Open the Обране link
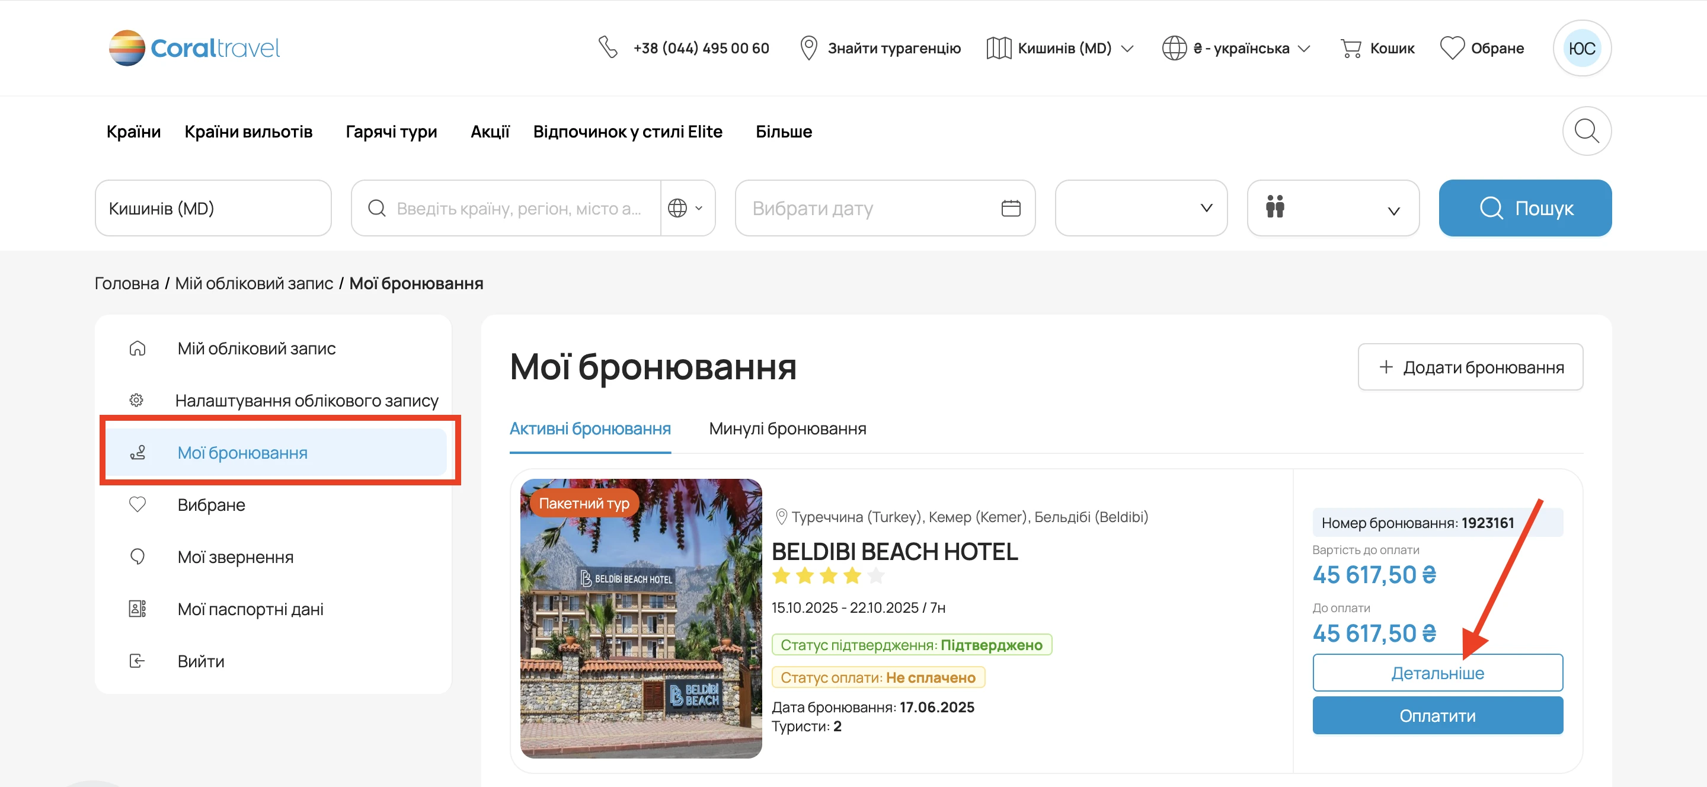Screen dimensions: 1707x787 1498,47
